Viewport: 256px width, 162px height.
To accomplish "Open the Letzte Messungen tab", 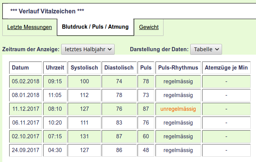I will (29, 27).
